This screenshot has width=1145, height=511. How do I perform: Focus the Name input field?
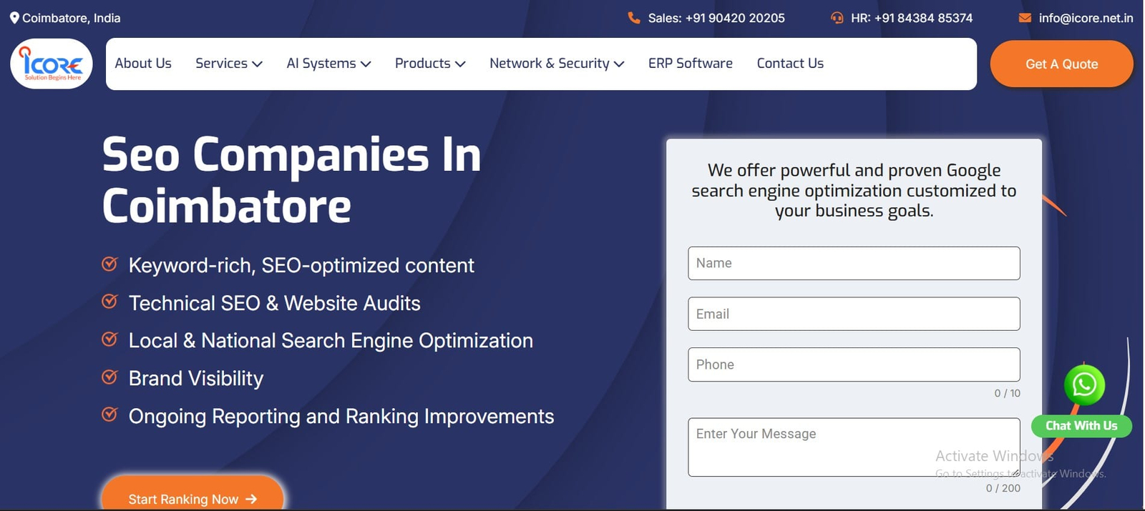click(854, 263)
